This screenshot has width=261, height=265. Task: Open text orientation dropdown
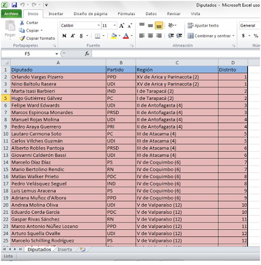coord(172,25)
